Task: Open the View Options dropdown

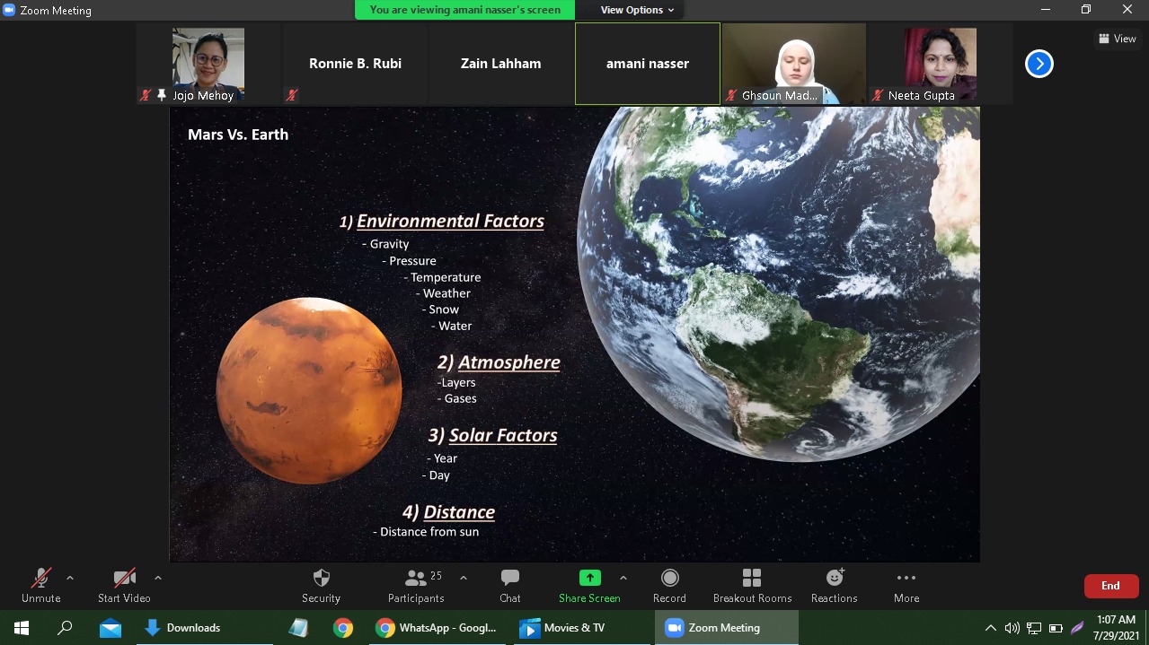Action: [x=637, y=10]
